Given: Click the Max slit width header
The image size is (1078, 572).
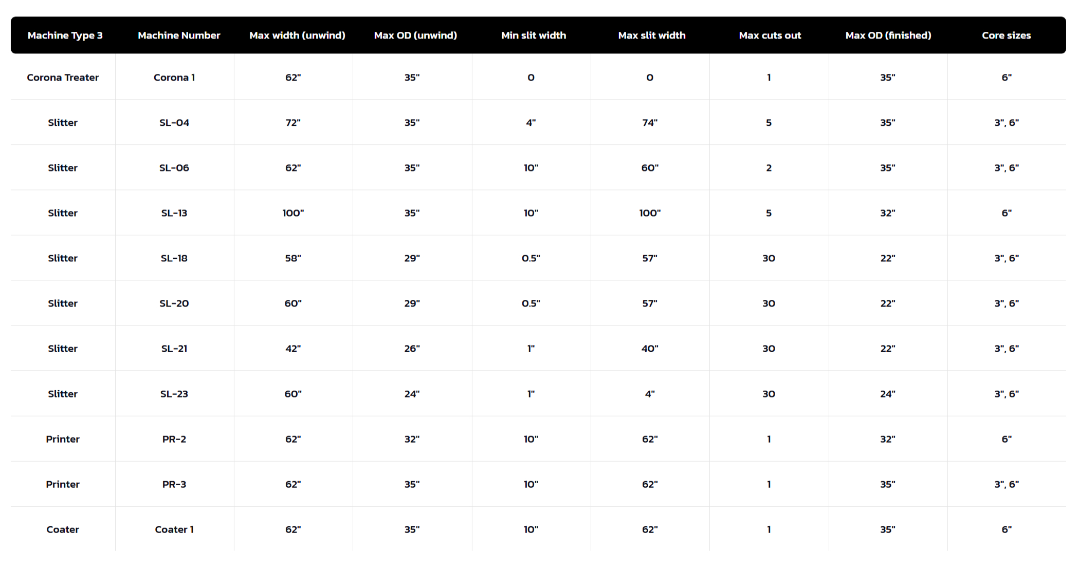Looking at the screenshot, I should (652, 35).
